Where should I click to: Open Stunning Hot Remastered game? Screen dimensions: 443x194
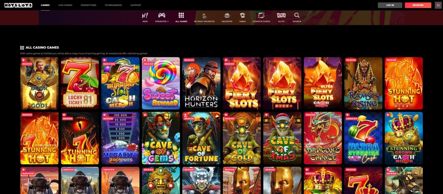(x=39, y=138)
